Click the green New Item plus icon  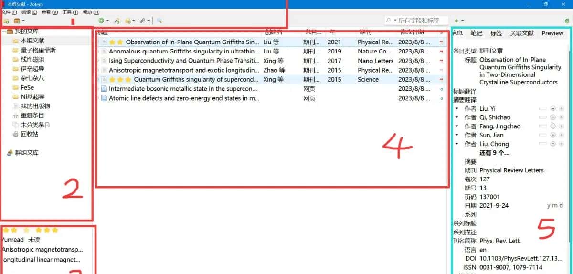pos(101,21)
